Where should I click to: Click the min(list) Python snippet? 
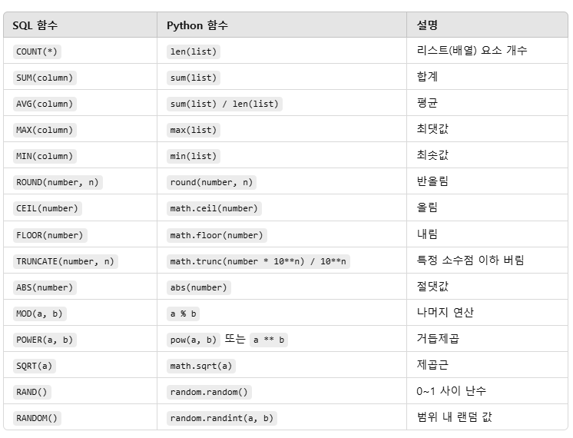(194, 156)
